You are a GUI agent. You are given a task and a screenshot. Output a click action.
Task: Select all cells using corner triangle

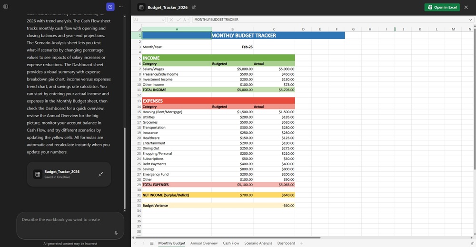[x=139, y=29]
